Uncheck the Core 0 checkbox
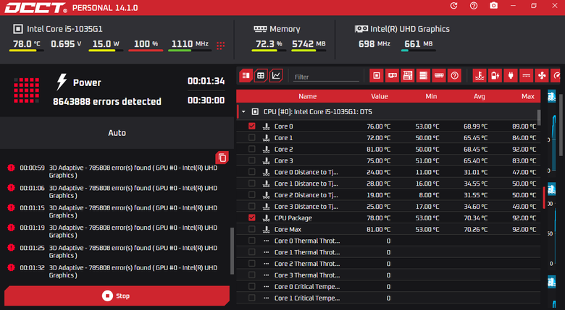The image size is (565, 310). tap(252, 126)
